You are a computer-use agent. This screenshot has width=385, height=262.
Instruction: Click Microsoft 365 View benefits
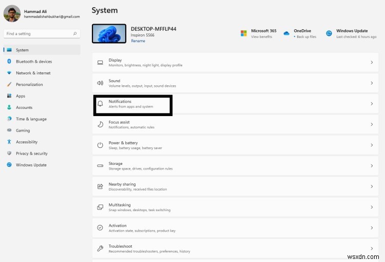click(x=261, y=36)
